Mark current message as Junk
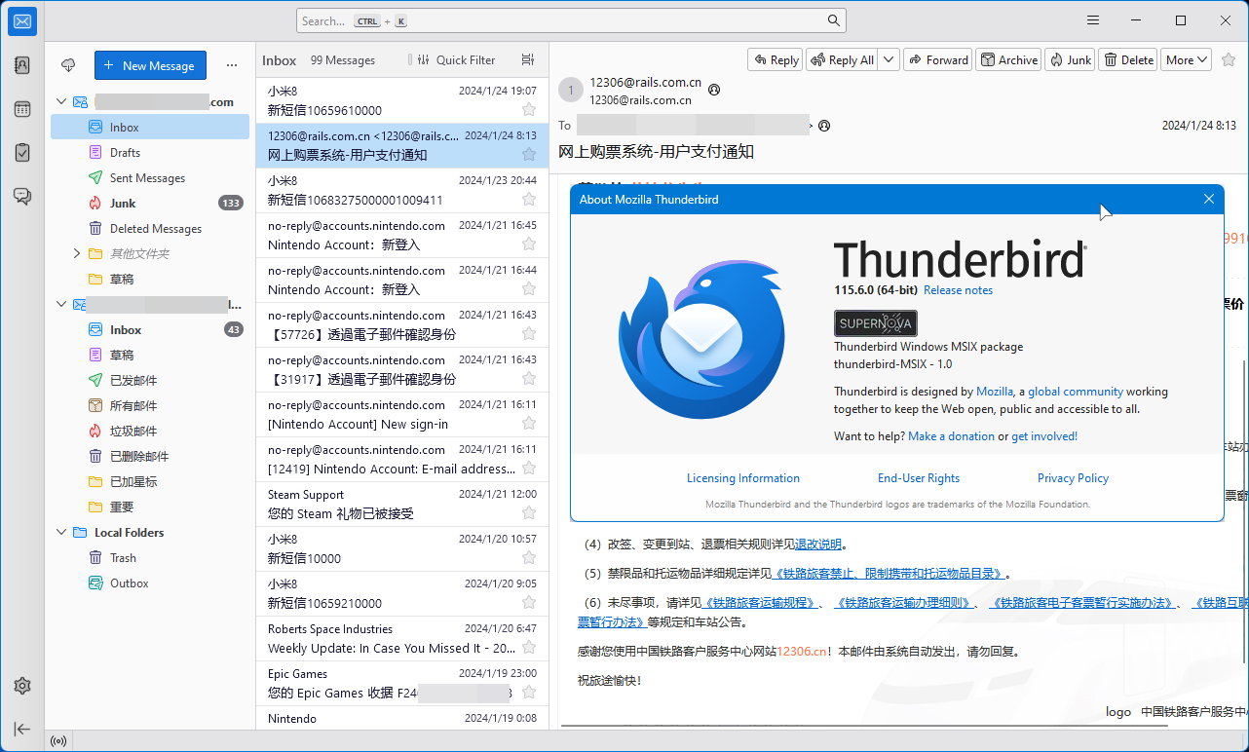The height and width of the screenshot is (752, 1249). point(1070,59)
